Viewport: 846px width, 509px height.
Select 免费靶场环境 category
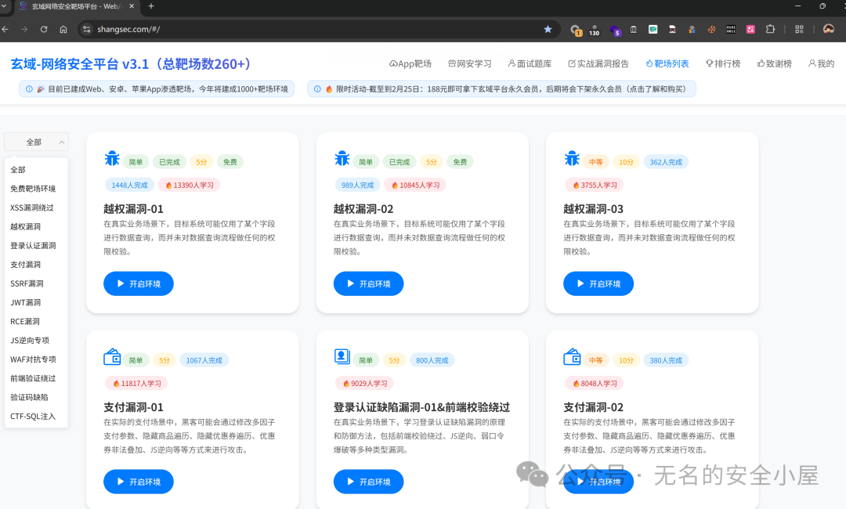coord(36,189)
